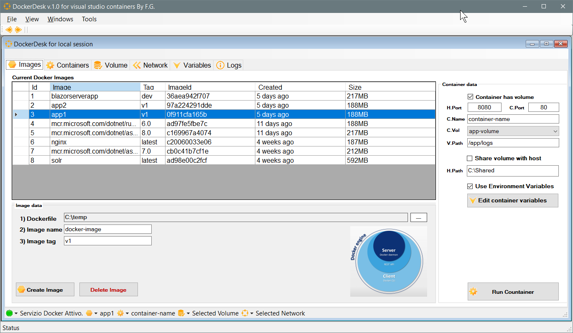Switch to the Containers tab
This screenshot has width=573, height=333.
pyautogui.click(x=68, y=65)
